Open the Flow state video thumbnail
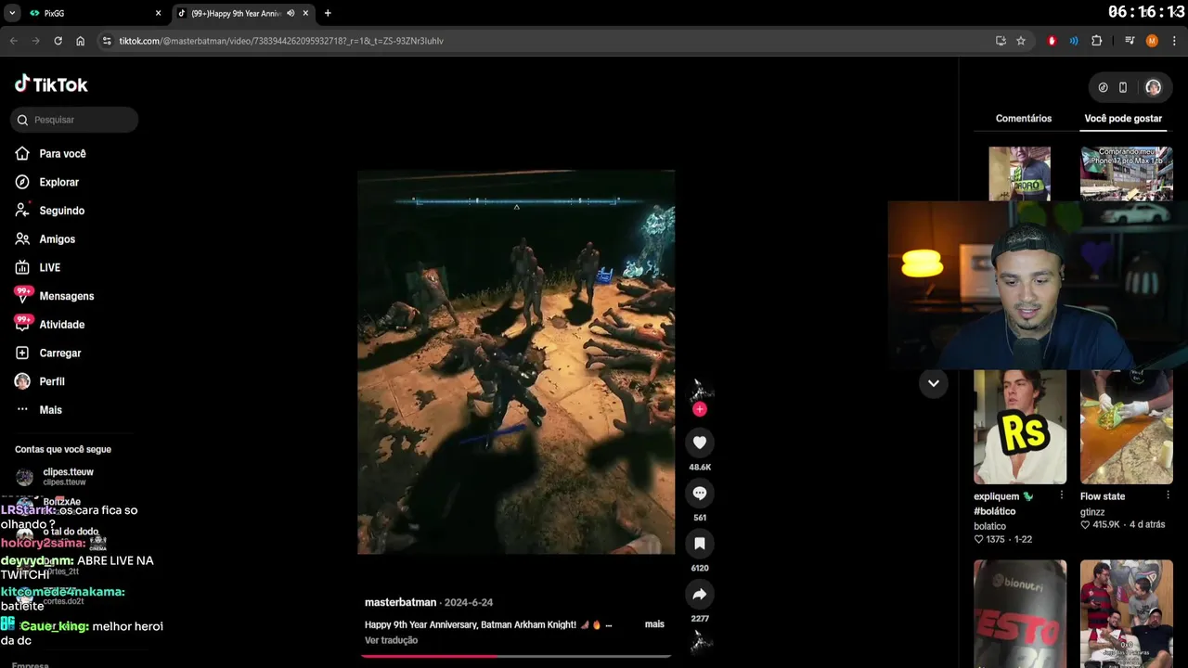 1126,427
